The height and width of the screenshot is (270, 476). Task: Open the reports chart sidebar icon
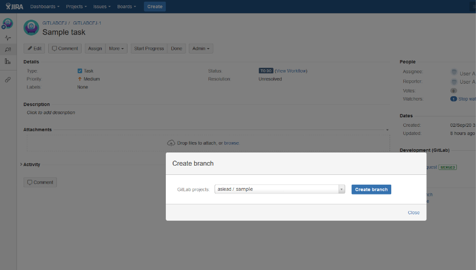8,61
